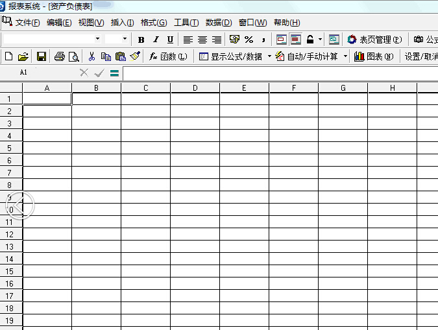Open an existing file folder icon

[23, 56]
